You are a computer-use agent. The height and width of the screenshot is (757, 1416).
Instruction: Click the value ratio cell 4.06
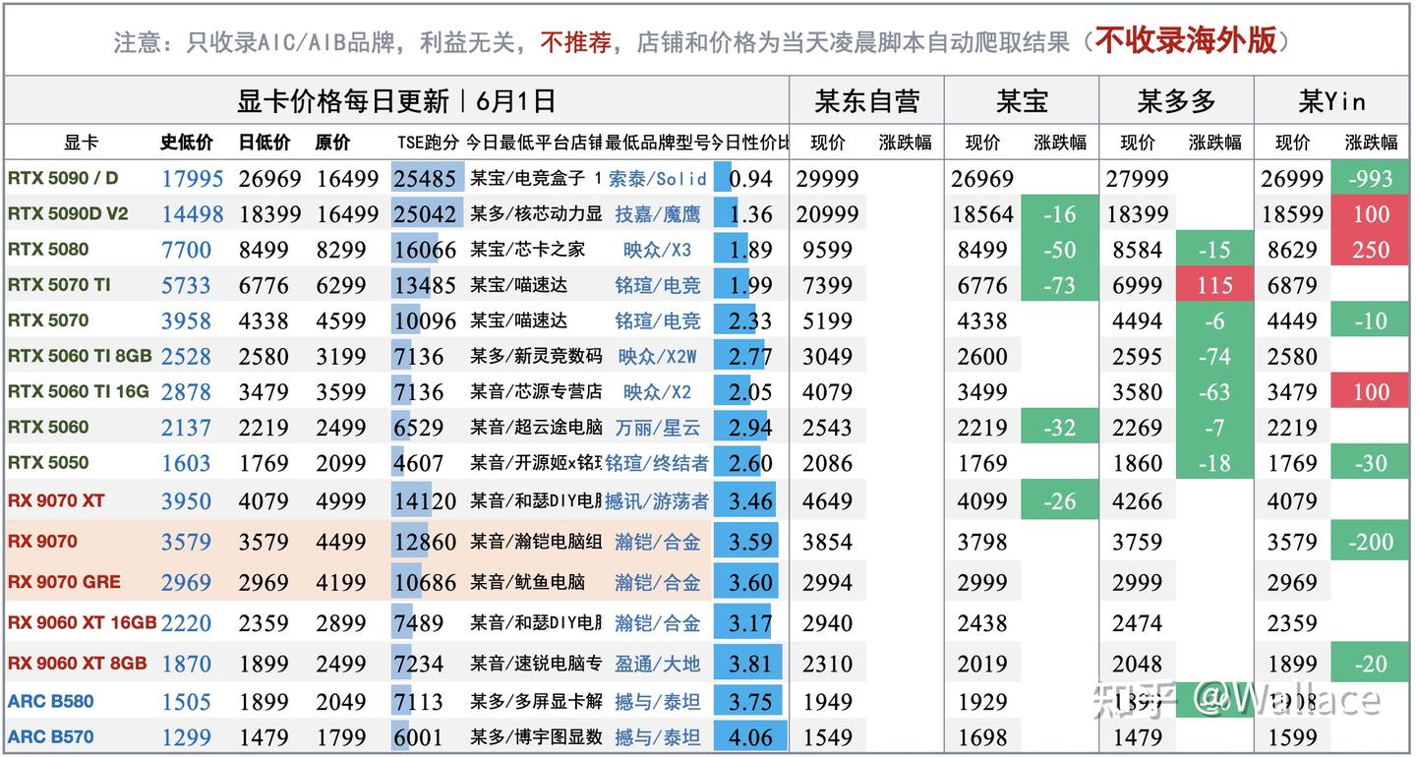pyautogui.click(x=751, y=737)
